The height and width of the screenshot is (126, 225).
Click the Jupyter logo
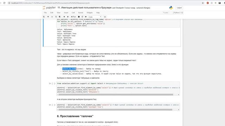pos(49,8)
